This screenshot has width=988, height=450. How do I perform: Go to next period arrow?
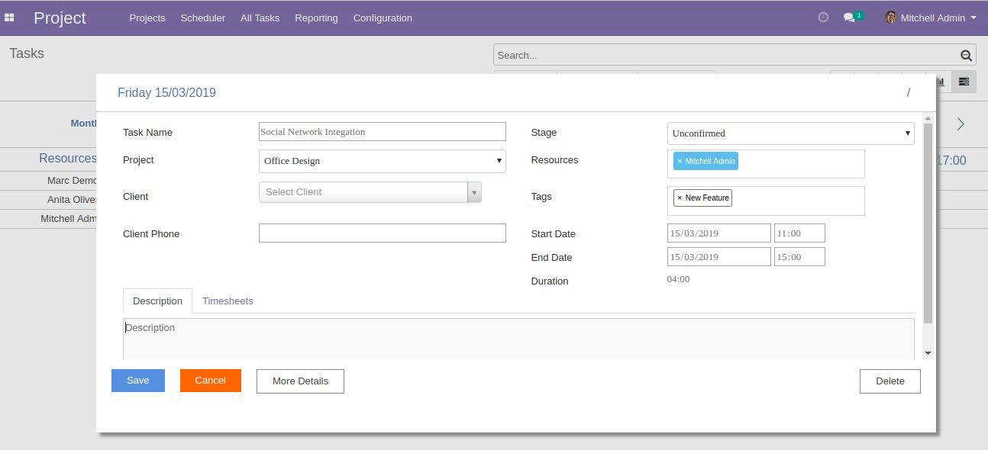tap(961, 124)
